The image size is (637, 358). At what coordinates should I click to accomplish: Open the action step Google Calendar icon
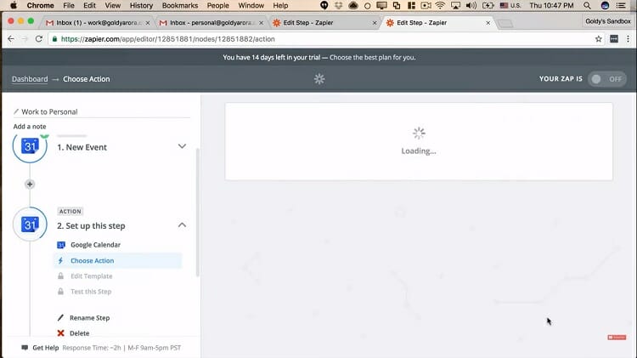(30, 224)
